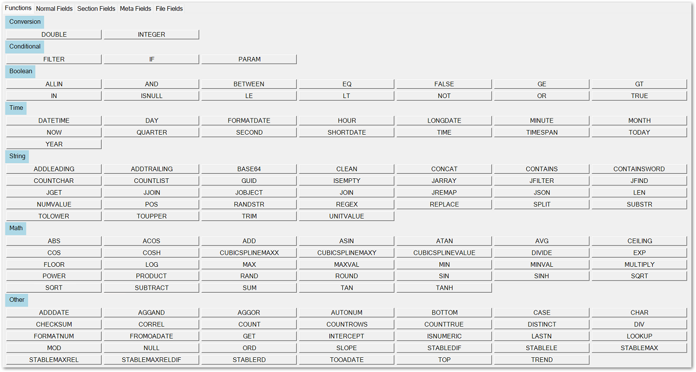The width and height of the screenshot is (696, 372).
Task: Switch to the Normal Fields tab
Action: [54, 9]
